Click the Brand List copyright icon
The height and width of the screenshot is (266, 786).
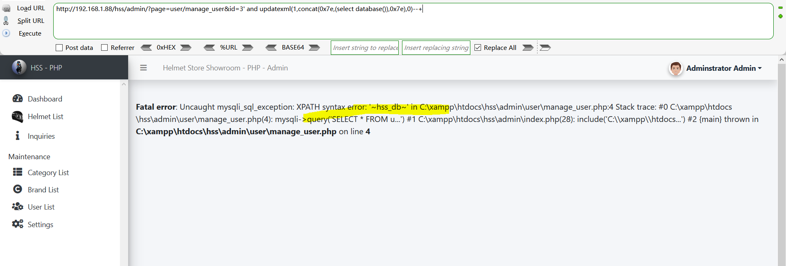click(18, 189)
